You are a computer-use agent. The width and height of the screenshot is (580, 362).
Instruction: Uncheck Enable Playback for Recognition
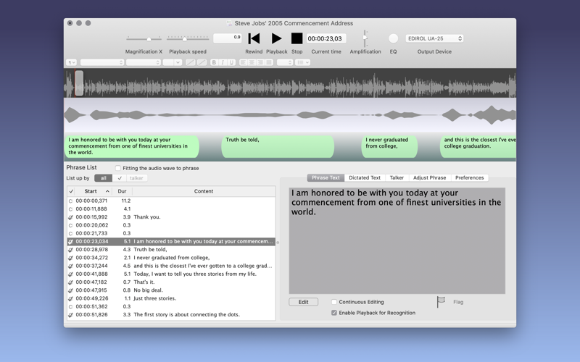tap(334, 313)
